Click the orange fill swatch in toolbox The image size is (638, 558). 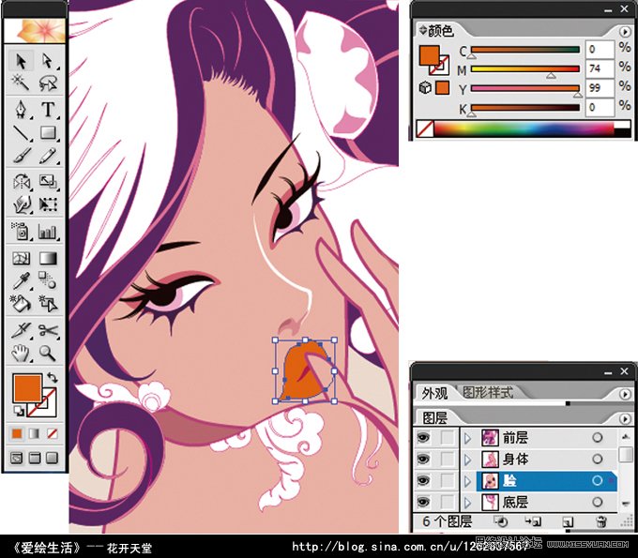coord(27,388)
